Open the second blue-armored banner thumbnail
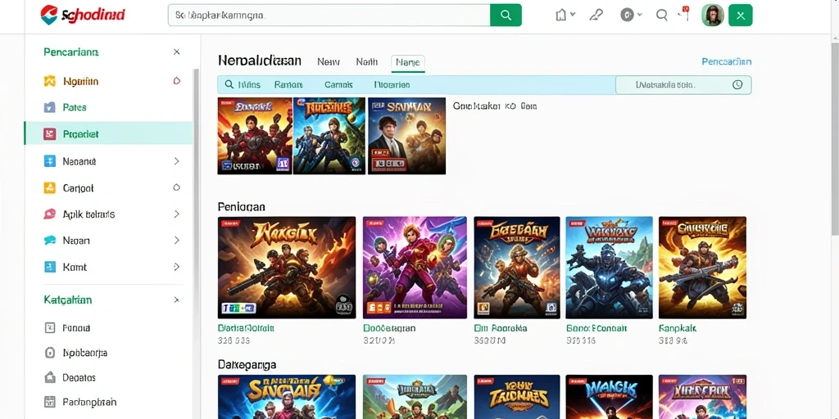The height and width of the screenshot is (419, 839). [329, 136]
